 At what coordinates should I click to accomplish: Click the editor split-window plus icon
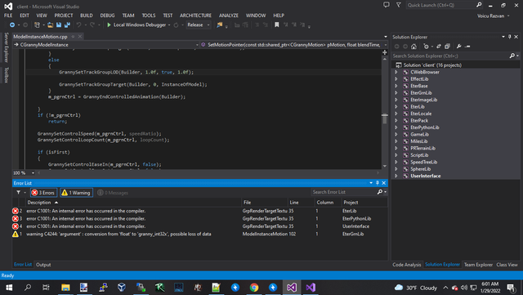385,52
